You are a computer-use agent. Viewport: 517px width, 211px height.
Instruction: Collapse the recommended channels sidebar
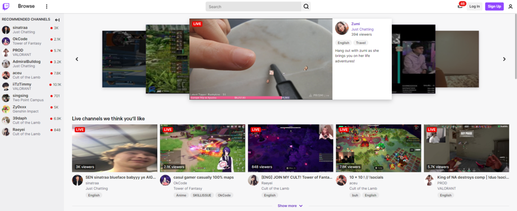[x=58, y=20]
